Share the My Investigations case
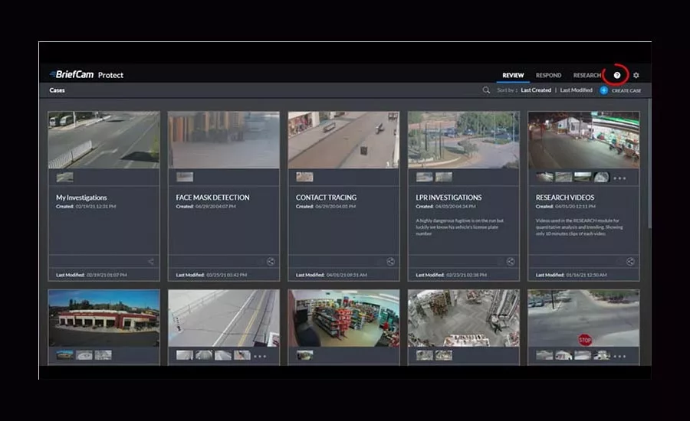This screenshot has width=690, height=421. pyautogui.click(x=150, y=262)
